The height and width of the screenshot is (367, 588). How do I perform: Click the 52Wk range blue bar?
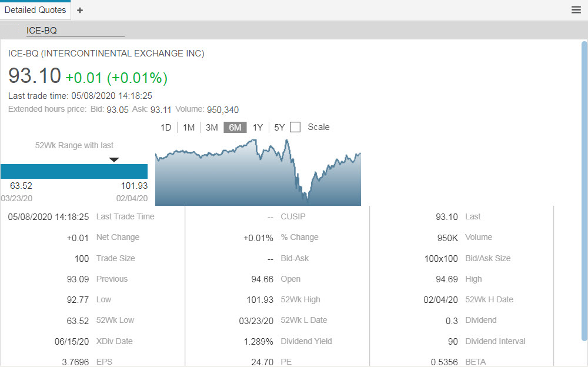(x=73, y=171)
